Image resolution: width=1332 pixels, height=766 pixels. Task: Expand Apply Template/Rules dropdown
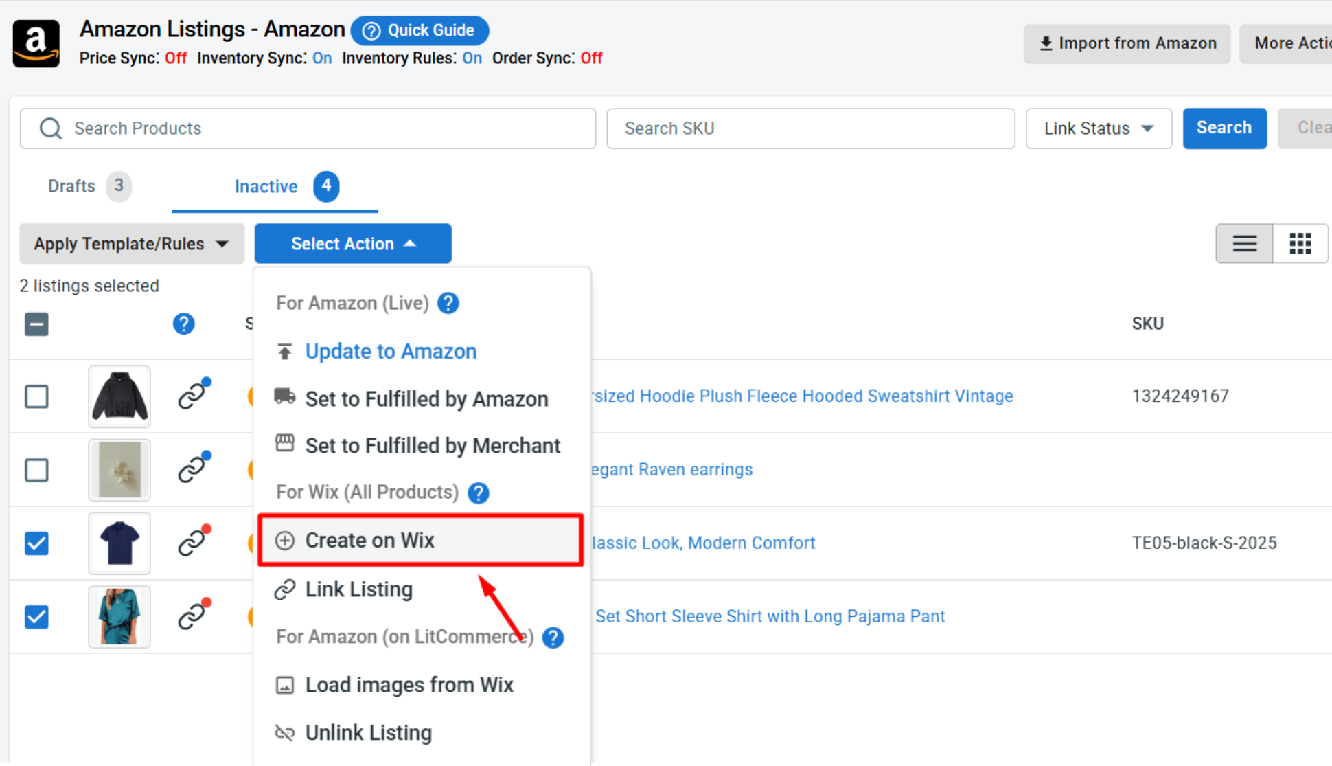coord(131,244)
